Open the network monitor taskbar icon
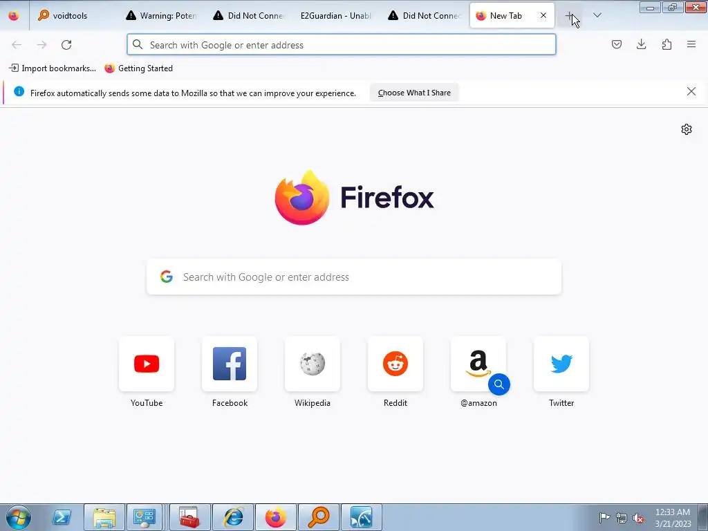708x531 pixels. [x=361, y=517]
